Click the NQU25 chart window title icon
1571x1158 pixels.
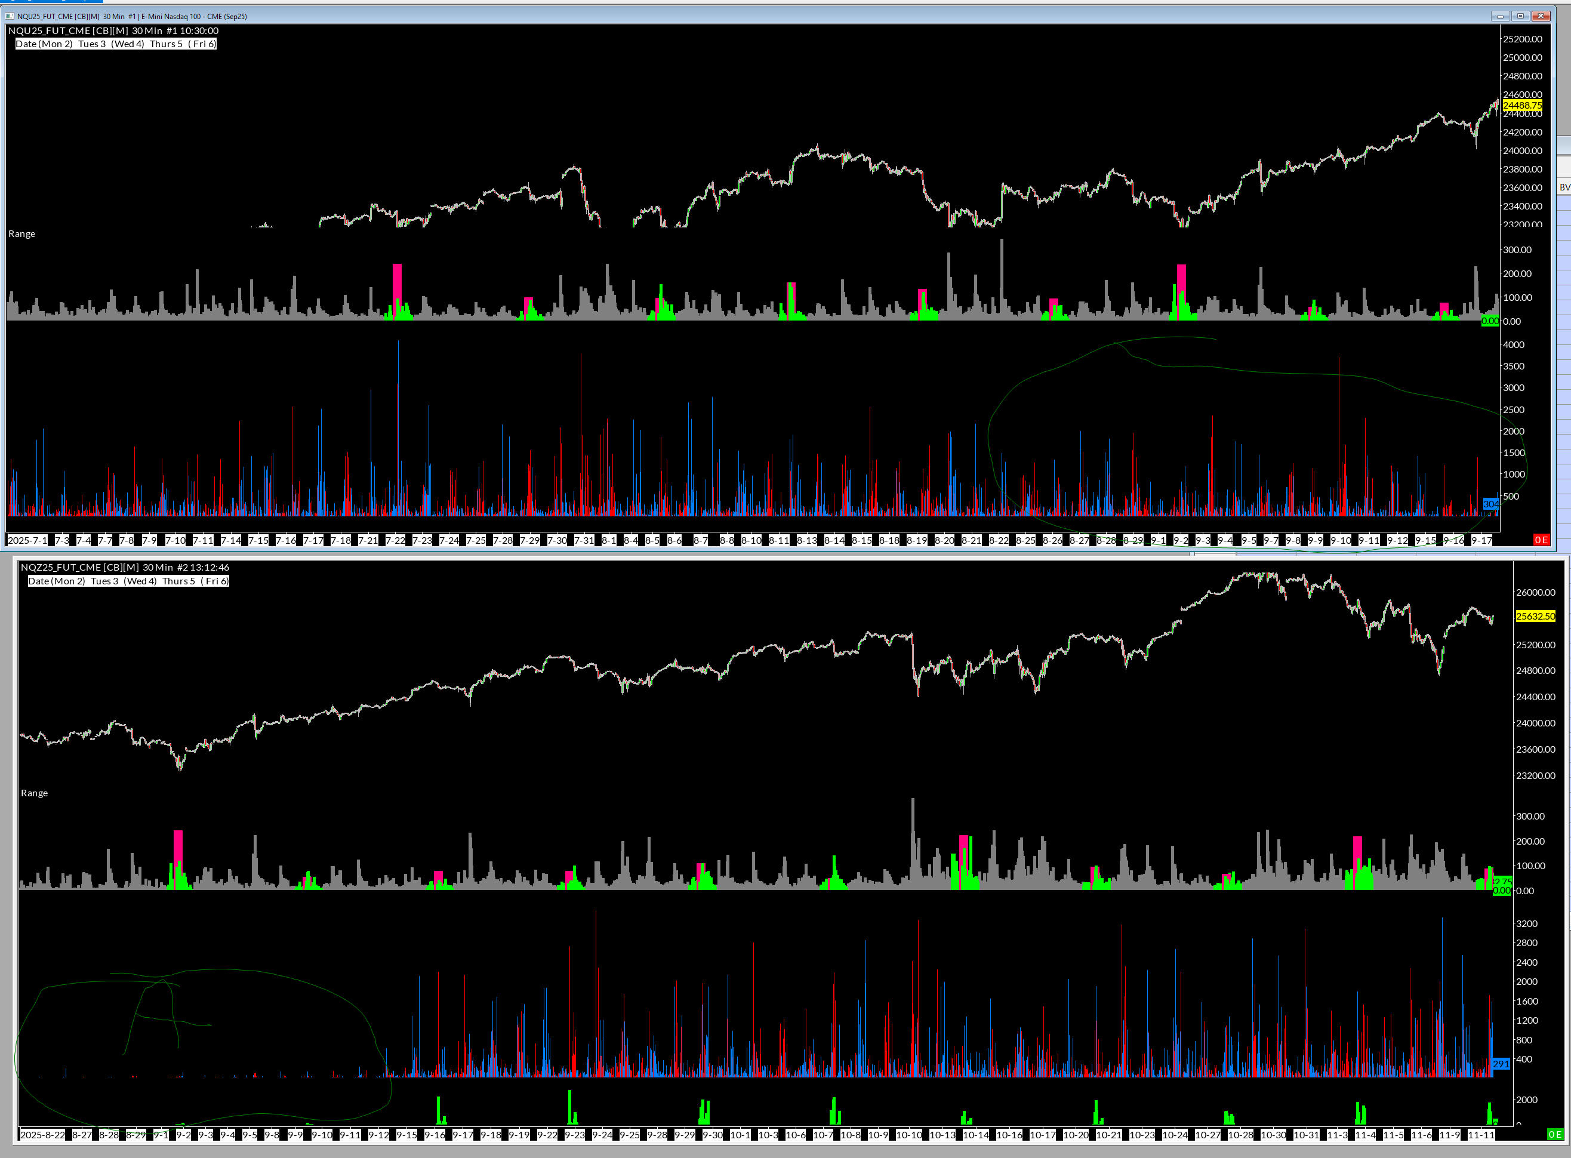point(10,16)
